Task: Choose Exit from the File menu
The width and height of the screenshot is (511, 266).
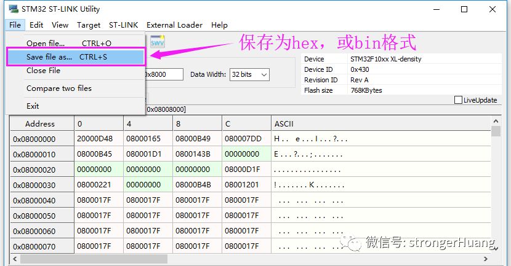Action: (75, 106)
